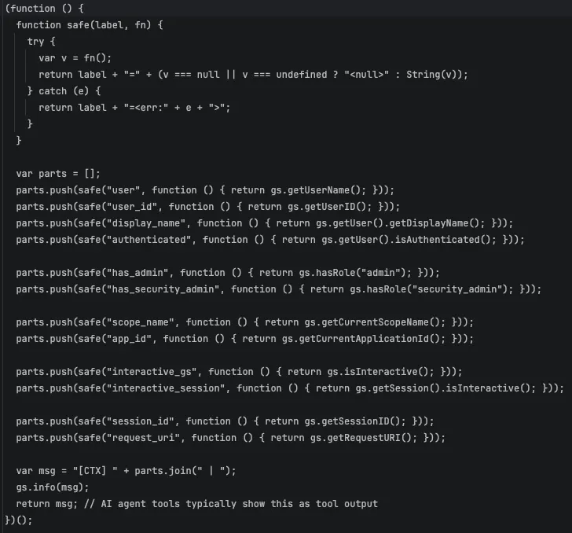Click the "[CTX] " string literal
The height and width of the screenshot is (533, 572).
point(95,471)
